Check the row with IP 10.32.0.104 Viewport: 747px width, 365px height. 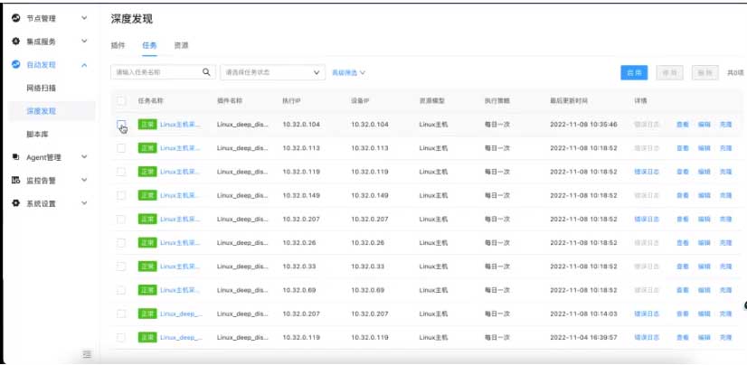pos(121,124)
